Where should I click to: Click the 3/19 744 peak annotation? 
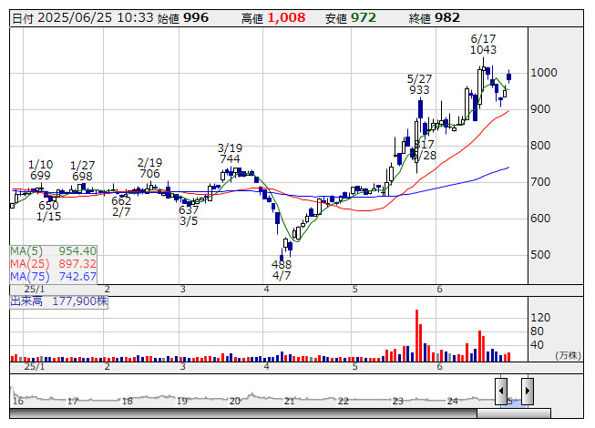pos(230,154)
